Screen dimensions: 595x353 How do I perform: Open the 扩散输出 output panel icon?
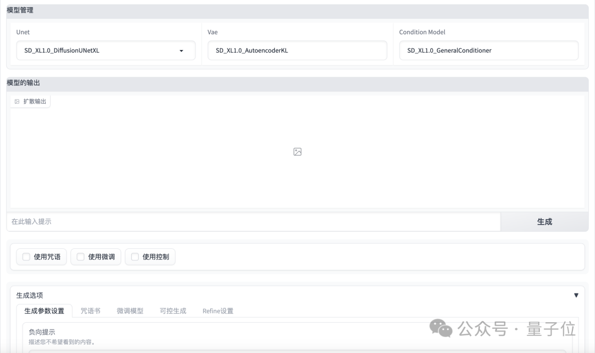pos(30,101)
